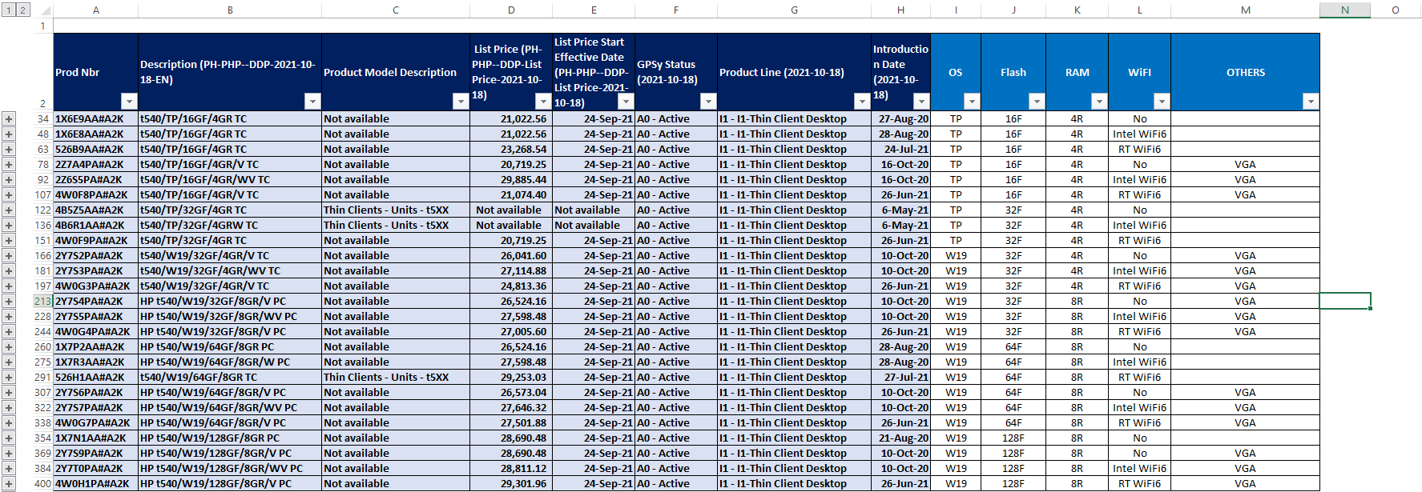Viewport: 1422px width, 492px height.
Task: Expand the group at row 78
Action: [x=9, y=165]
